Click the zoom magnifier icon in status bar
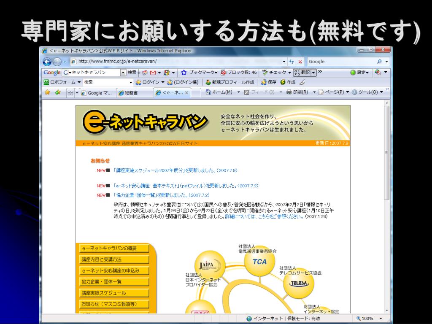Screen dimensions: 432x324 coord(359,319)
